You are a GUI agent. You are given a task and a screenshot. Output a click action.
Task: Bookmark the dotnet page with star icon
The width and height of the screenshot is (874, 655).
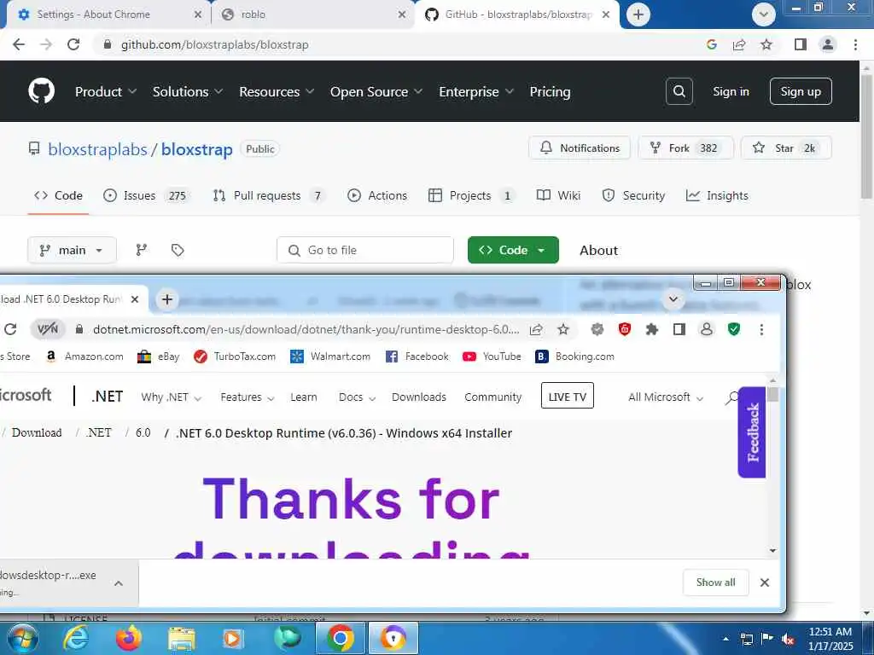click(x=563, y=329)
